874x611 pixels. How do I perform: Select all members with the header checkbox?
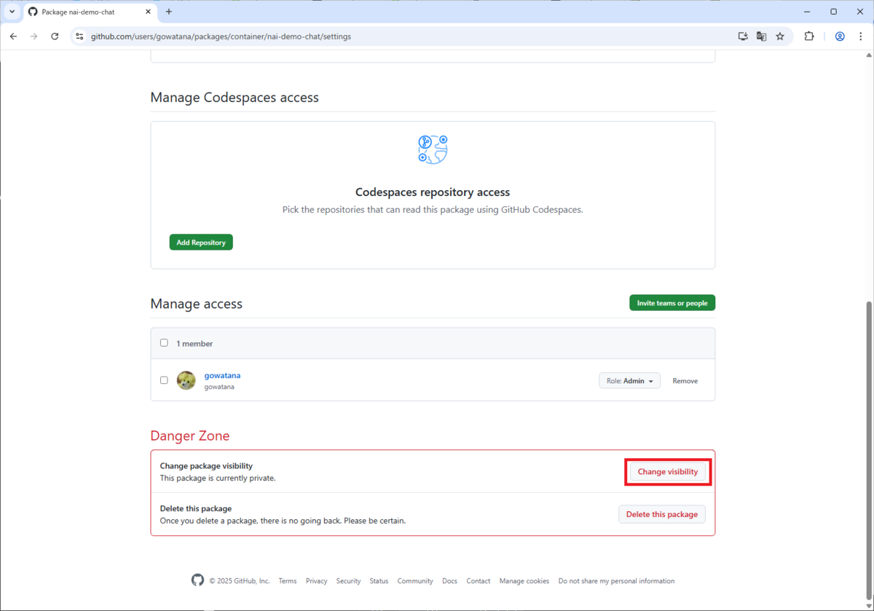click(x=164, y=343)
